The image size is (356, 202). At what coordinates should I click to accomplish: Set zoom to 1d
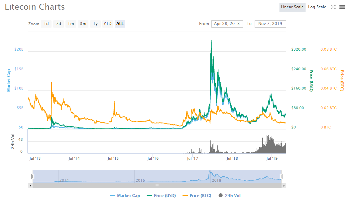point(46,24)
